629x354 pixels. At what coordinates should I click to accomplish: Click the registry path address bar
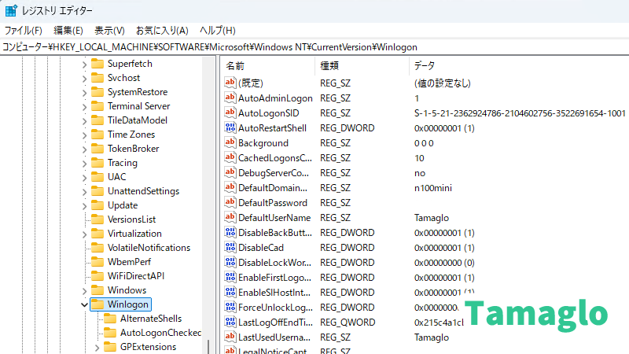314,47
